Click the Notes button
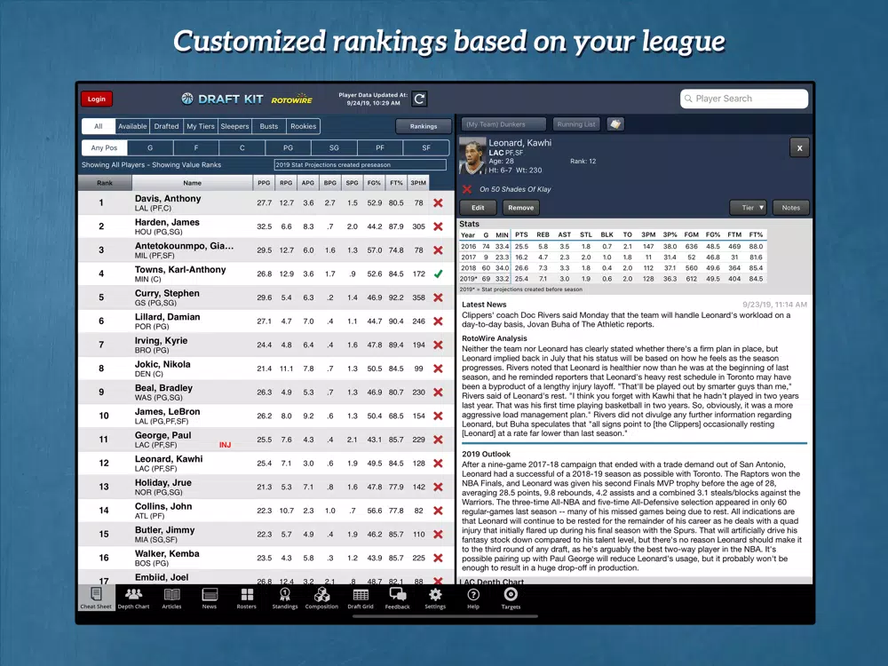This screenshot has height=666, width=888. [x=791, y=208]
